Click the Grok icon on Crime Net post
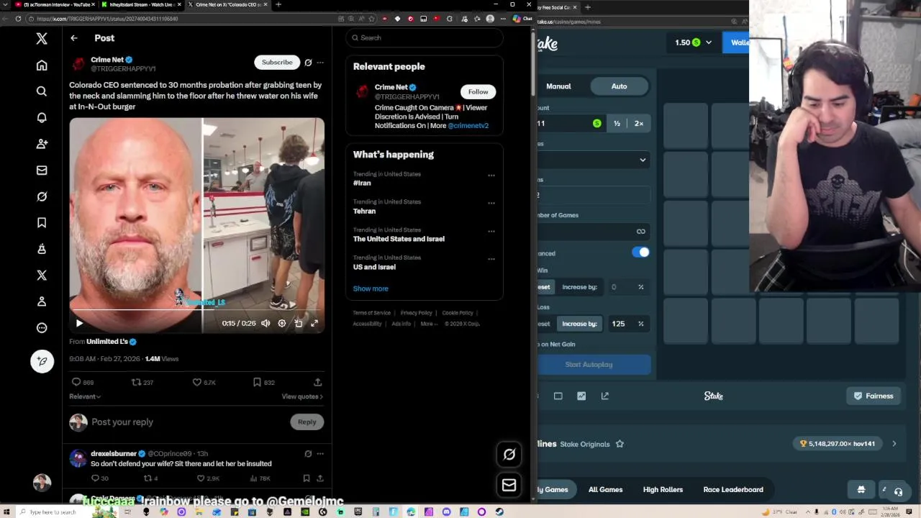The width and height of the screenshot is (921, 518). click(x=308, y=63)
